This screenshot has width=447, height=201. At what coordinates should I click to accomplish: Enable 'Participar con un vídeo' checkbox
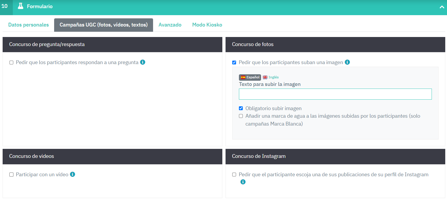coord(11,174)
